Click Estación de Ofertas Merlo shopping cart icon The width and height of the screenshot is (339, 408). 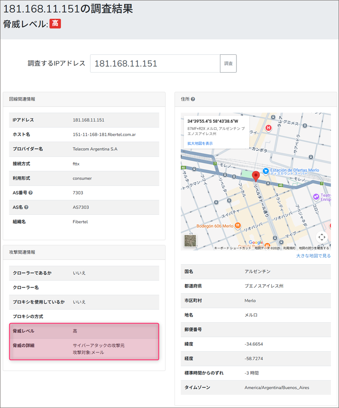(x=265, y=171)
